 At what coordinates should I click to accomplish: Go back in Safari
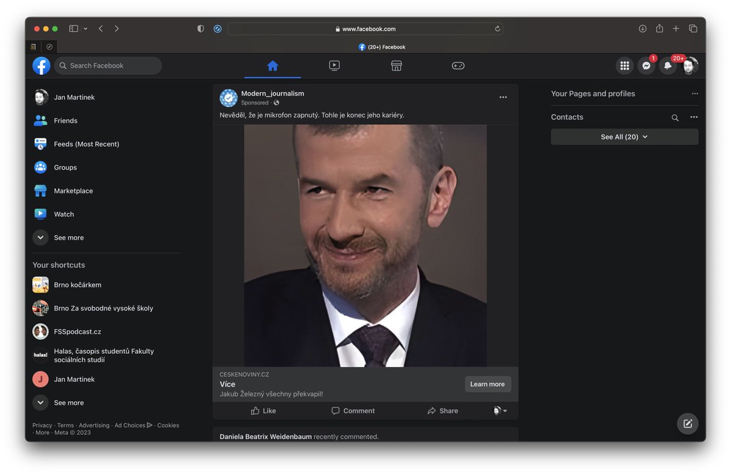101,29
